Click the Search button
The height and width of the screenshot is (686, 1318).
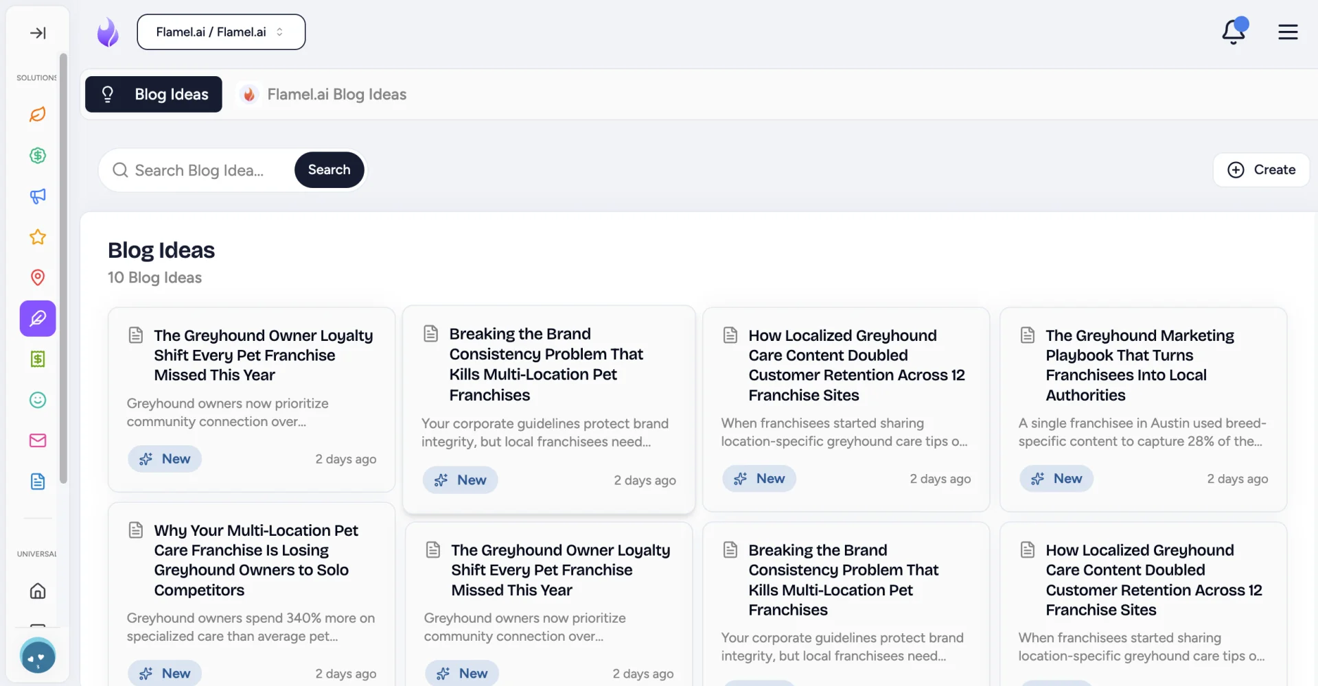pyautogui.click(x=329, y=169)
